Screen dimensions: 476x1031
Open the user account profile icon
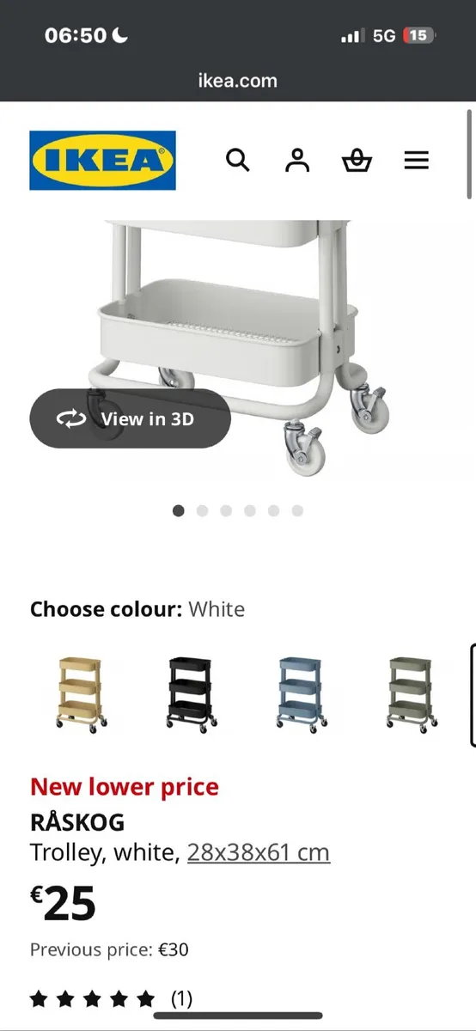[297, 160]
